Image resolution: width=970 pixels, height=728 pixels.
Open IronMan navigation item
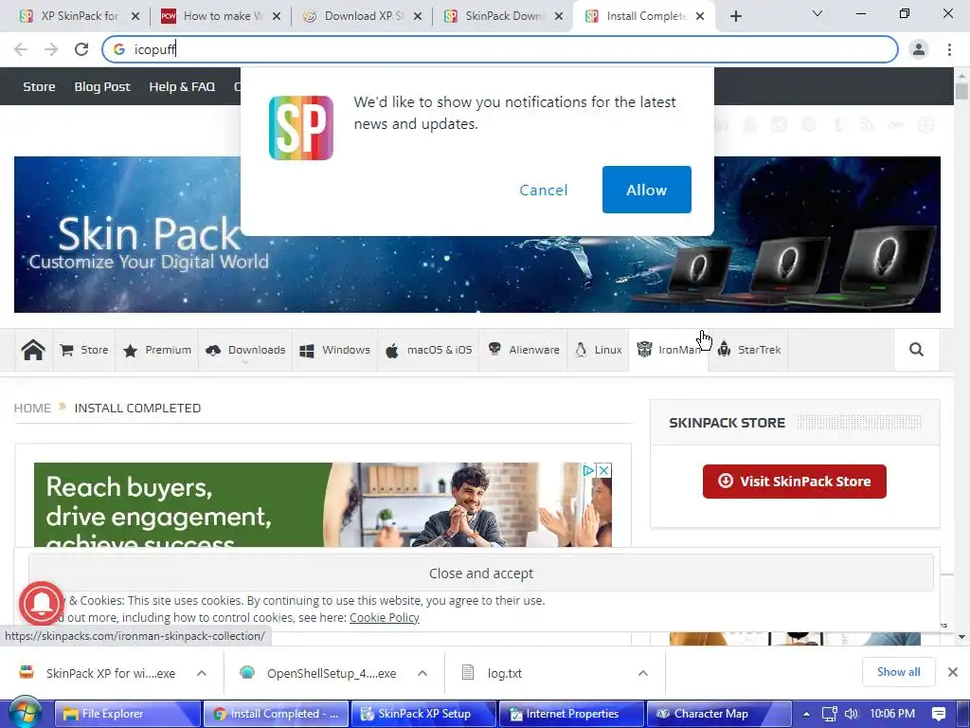(x=669, y=350)
